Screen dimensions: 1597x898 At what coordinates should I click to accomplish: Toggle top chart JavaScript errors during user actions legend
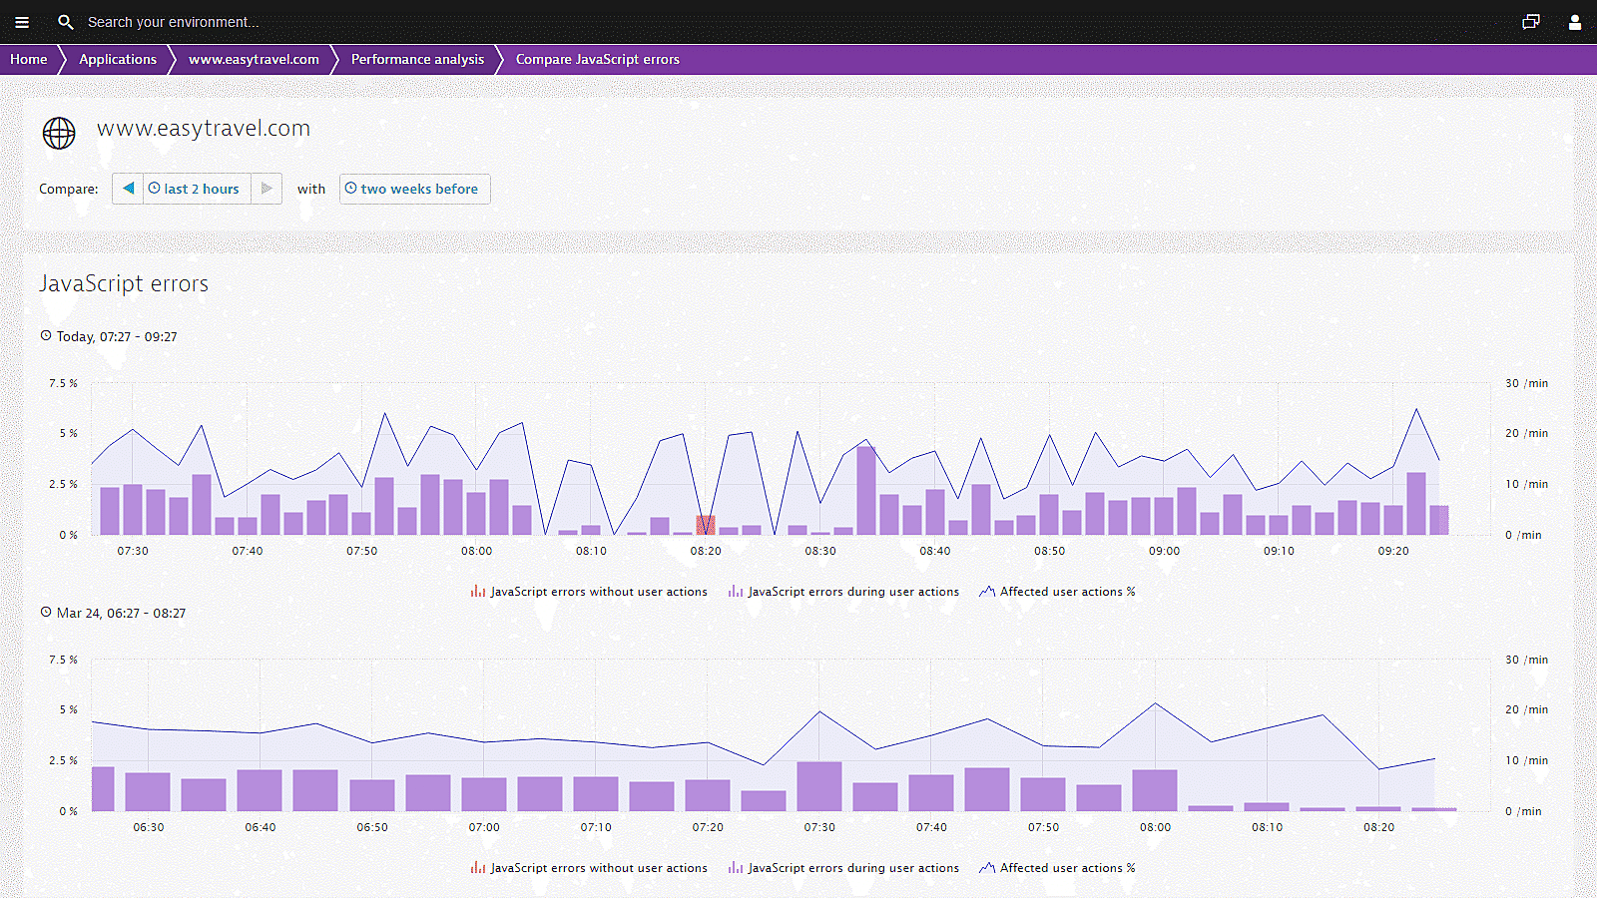tap(843, 592)
